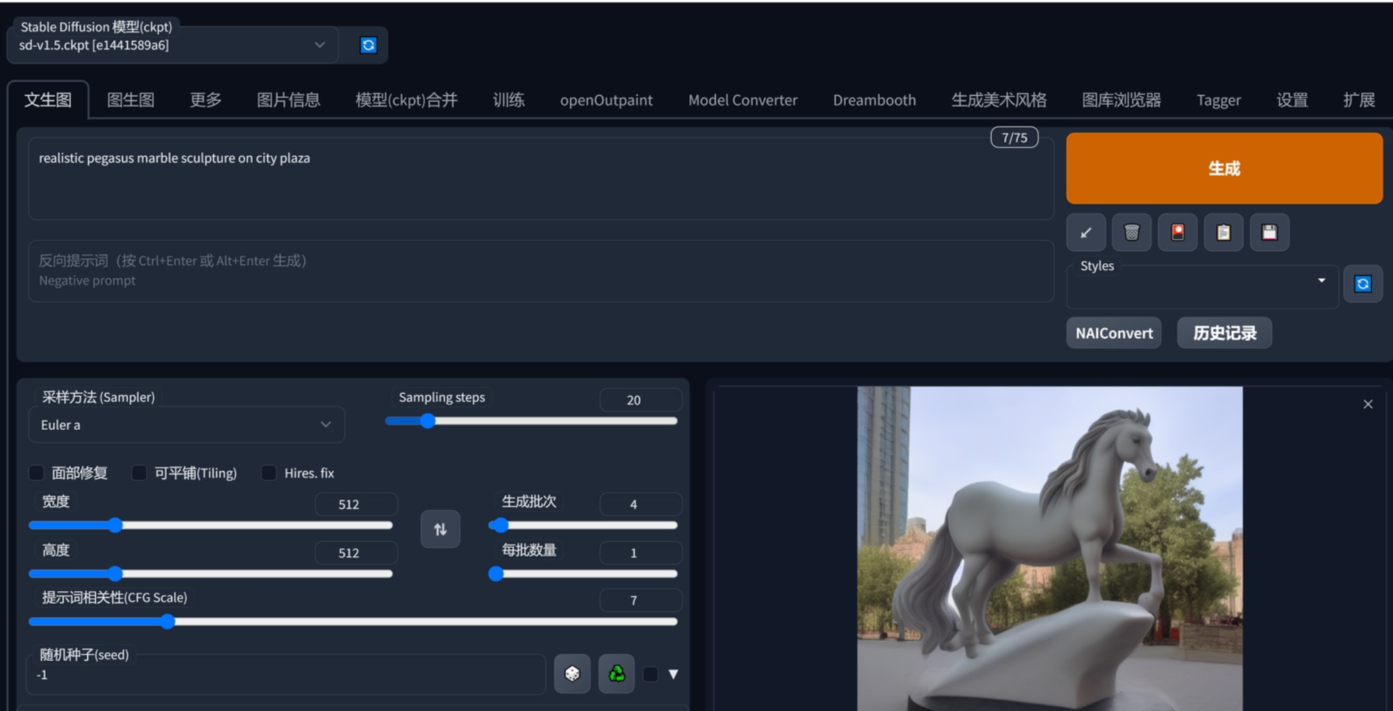
Task: Adjust the 宽度 width slider
Action: 210,525
